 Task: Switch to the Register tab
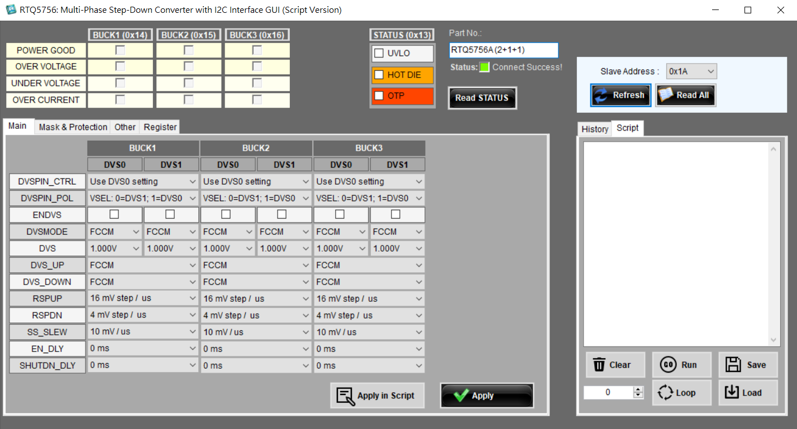[x=160, y=127]
